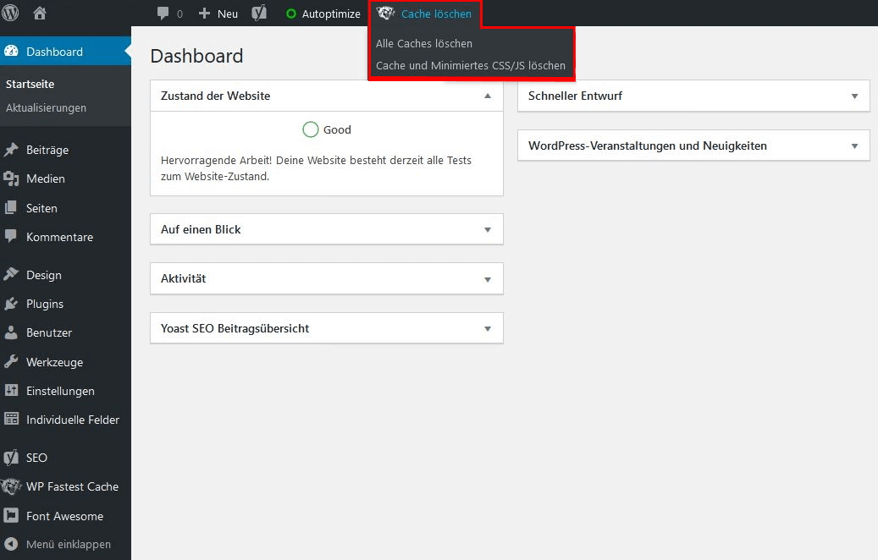Open Font Awesome settings

(65, 516)
